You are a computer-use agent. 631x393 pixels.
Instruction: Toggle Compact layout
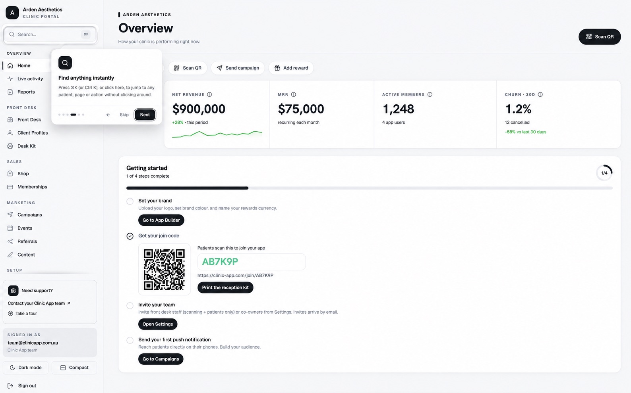[74, 368]
